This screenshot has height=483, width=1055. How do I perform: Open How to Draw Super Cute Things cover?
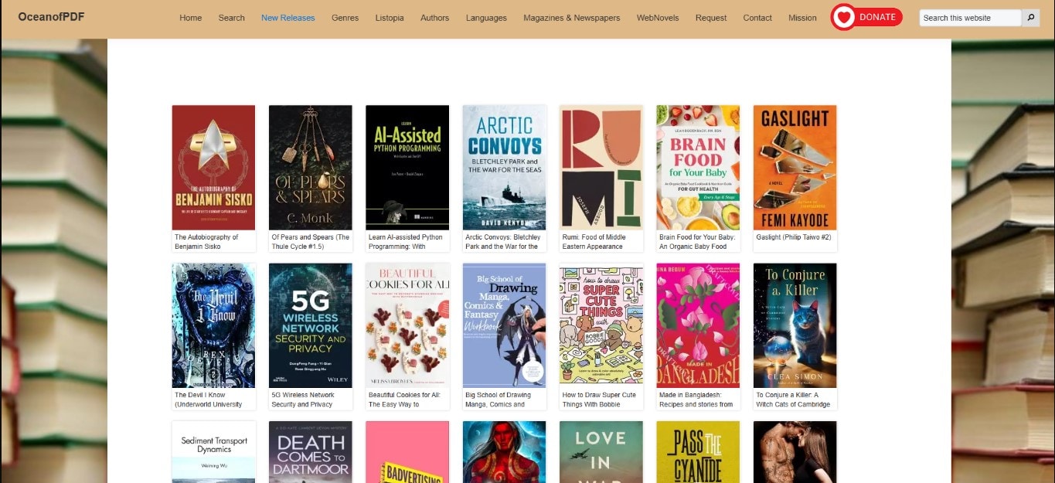click(x=601, y=325)
